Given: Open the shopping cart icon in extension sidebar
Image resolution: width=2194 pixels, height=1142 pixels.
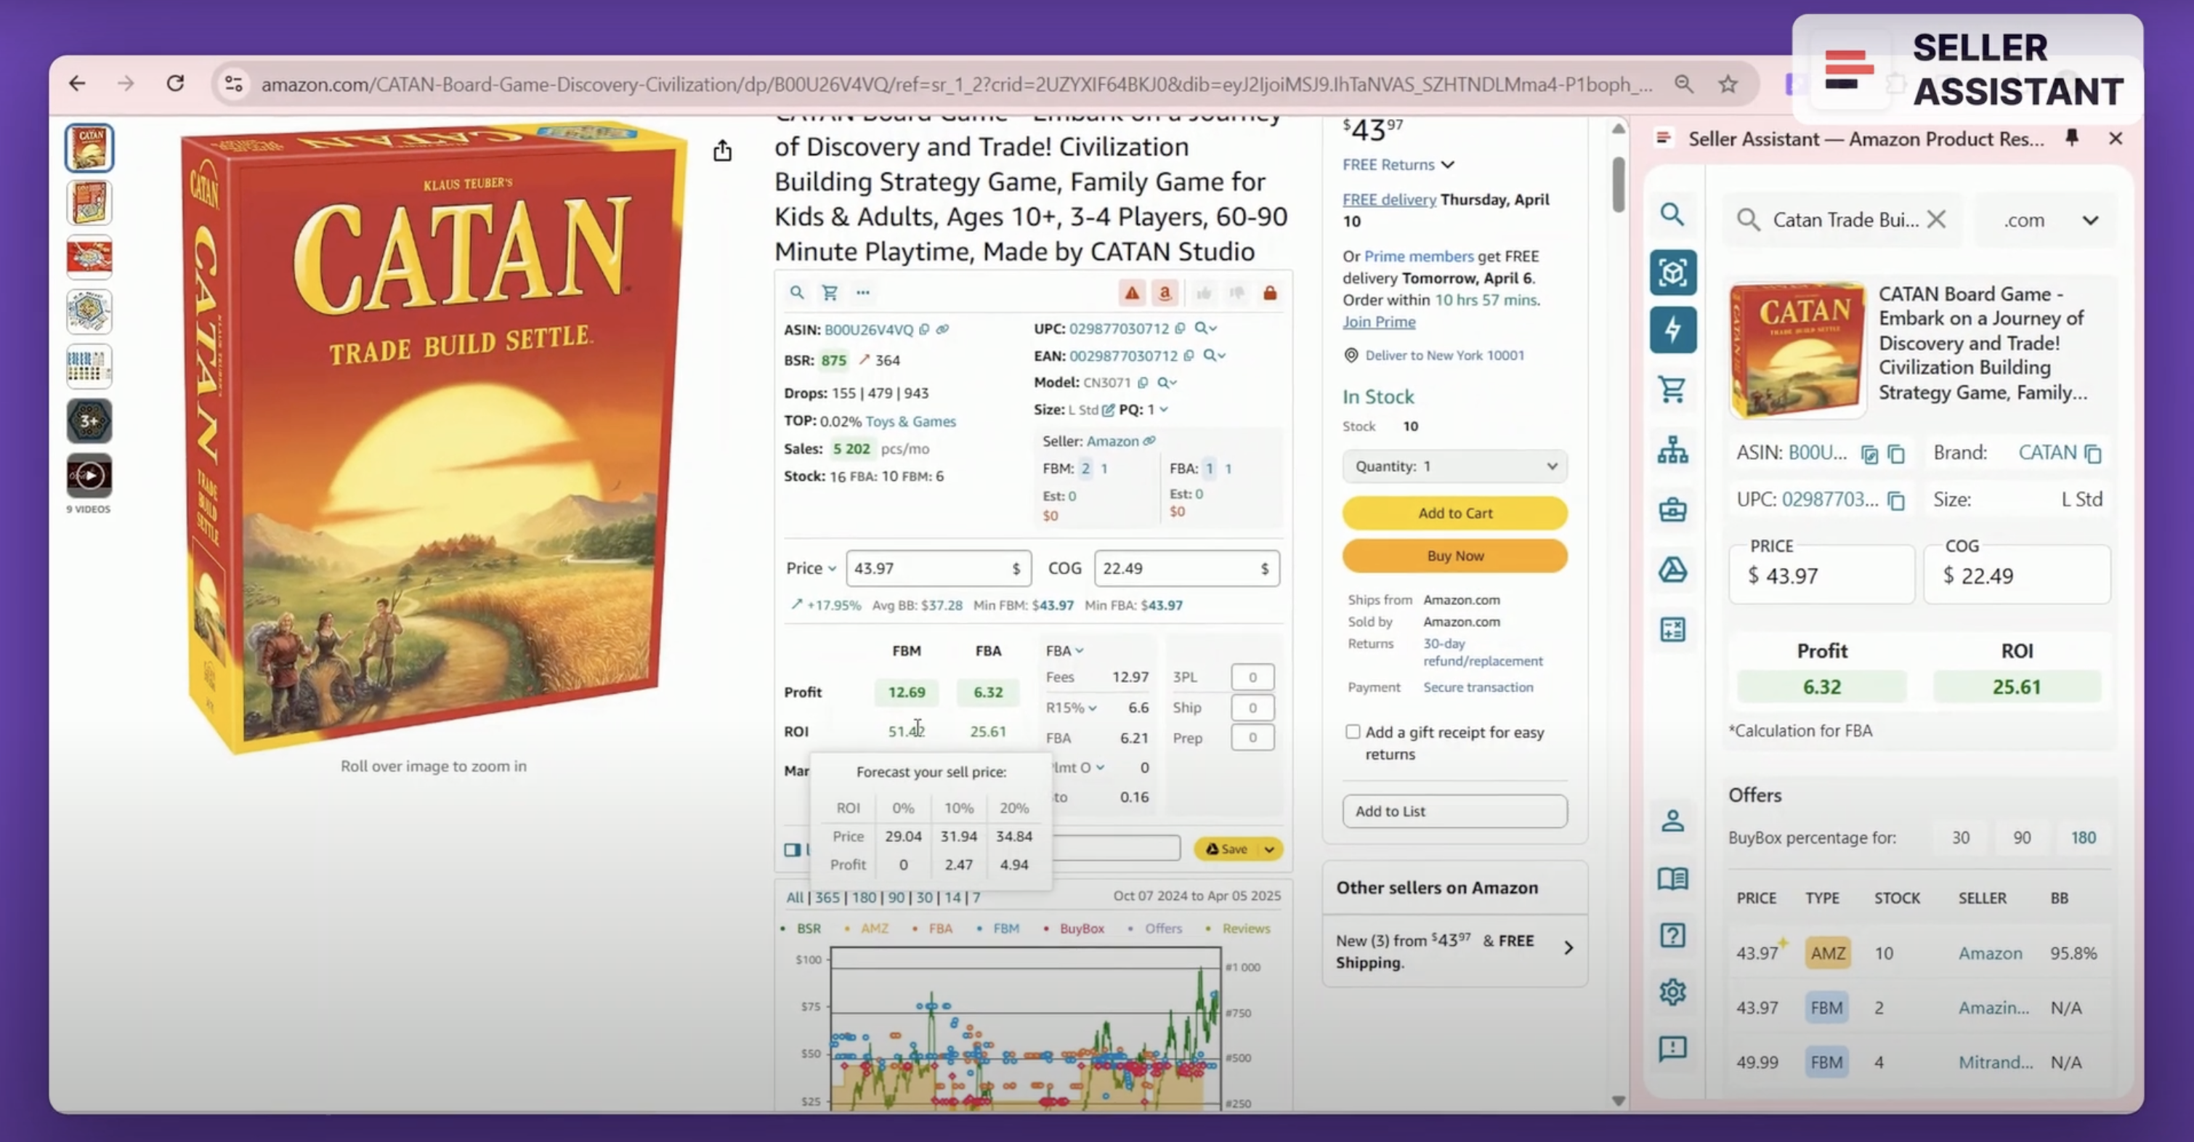Looking at the screenshot, I should pyautogui.click(x=1672, y=389).
